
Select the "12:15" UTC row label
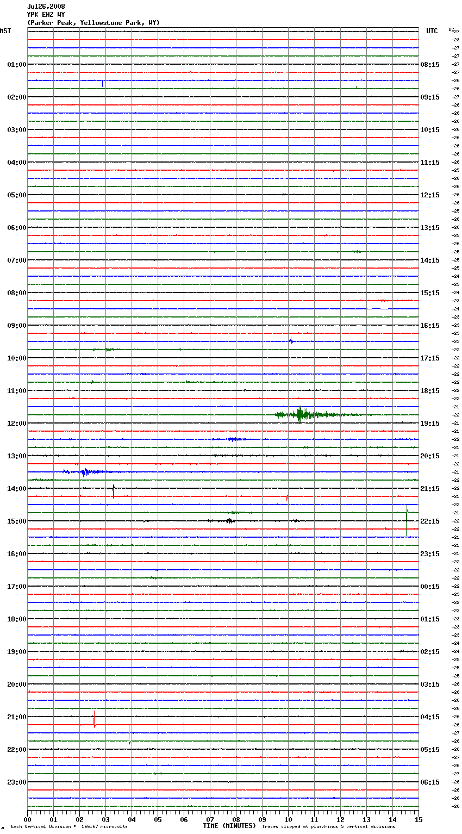pos(430,195)
